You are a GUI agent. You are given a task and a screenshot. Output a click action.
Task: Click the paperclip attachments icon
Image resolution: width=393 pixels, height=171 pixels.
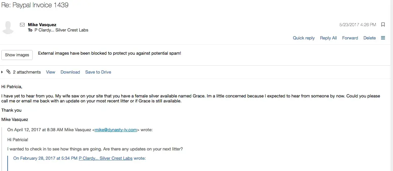click(8, 72)
